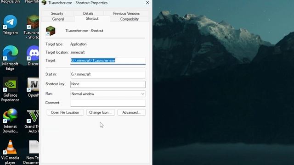294x165 pixels.
Task: Open the New Text Document file
Action: (x=31, y=153)
